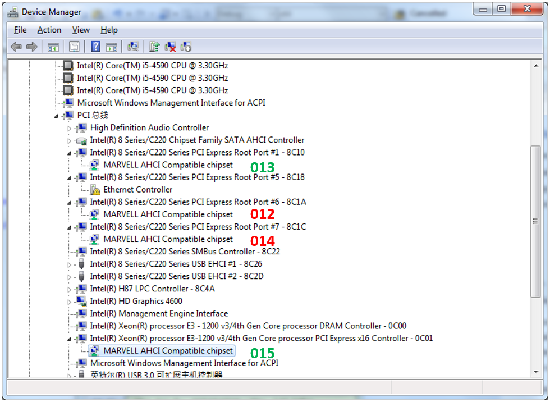550x402 pixels.
Task: Select the highlighted MARVELL chipset under x16 Controller
Action: pyautogui.click(x=168, y=351)
